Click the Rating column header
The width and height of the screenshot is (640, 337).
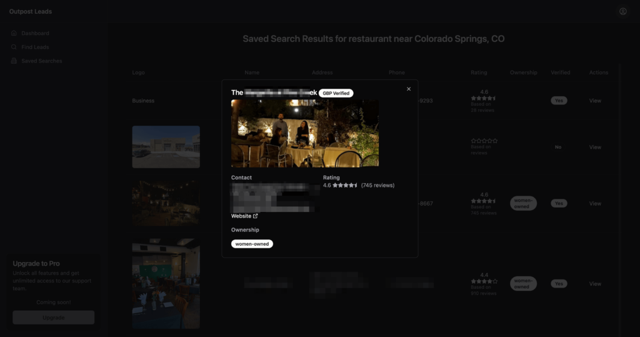tap(479, 73)
